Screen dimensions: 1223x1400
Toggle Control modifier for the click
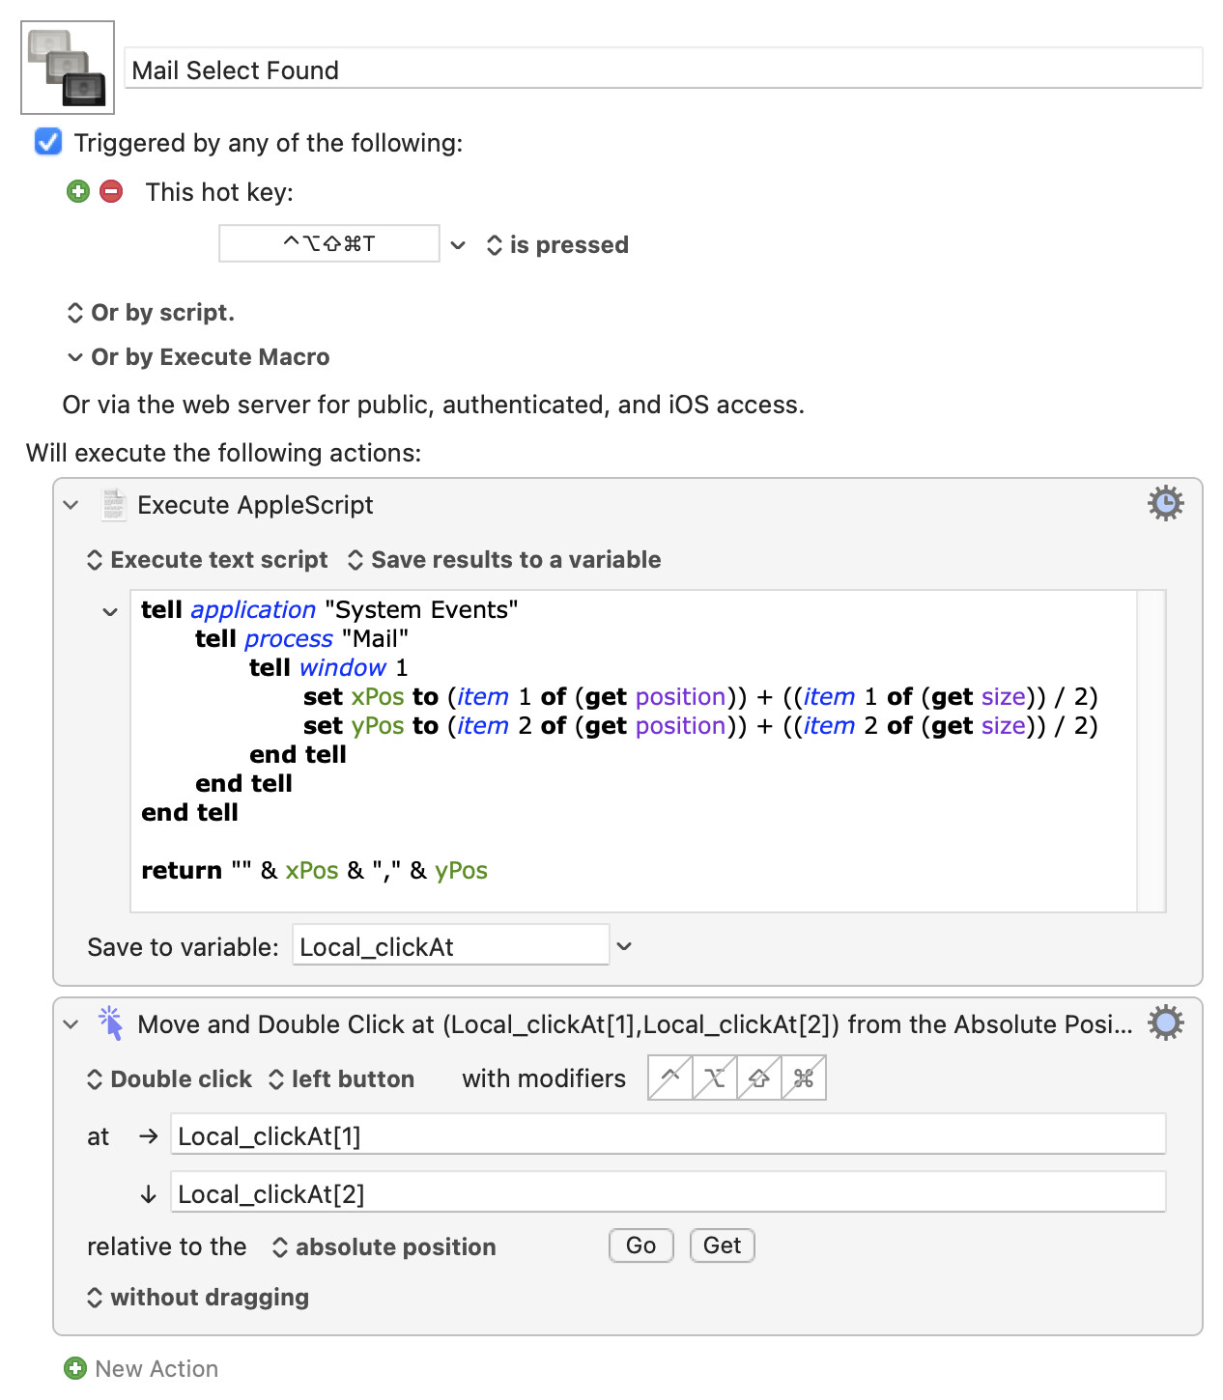point(669,1078)
